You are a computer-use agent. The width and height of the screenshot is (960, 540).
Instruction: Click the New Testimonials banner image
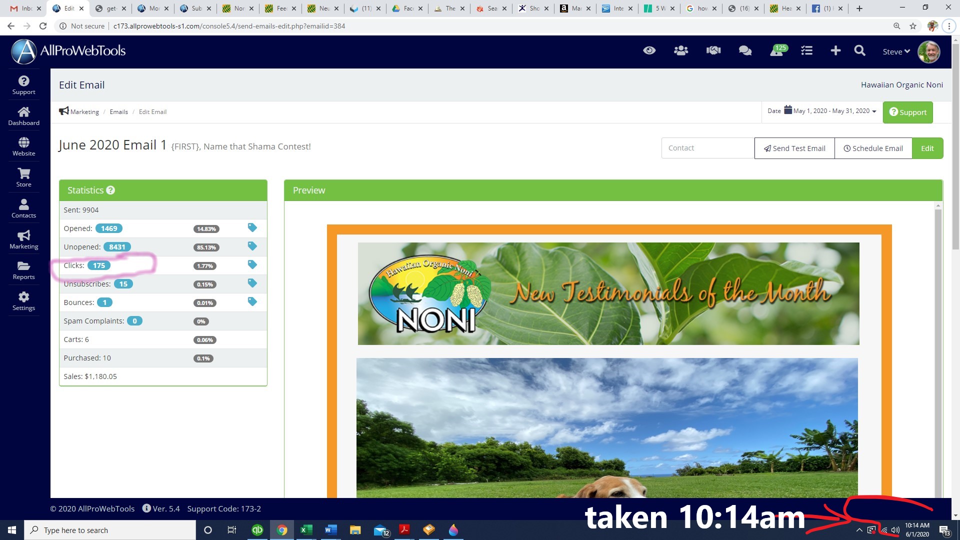608,293
